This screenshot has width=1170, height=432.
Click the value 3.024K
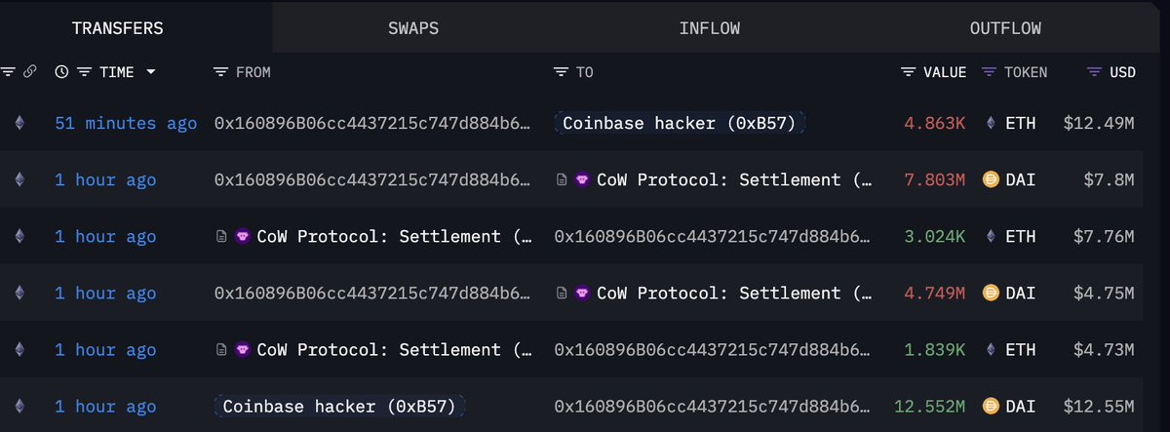[933, 236]
